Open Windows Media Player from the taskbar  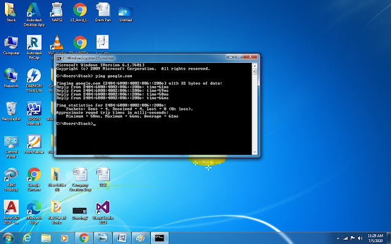click(64, 239)
